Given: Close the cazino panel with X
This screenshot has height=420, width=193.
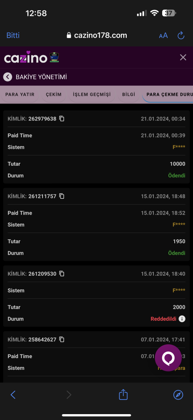Looking at the screenshot, I should 183,57.
